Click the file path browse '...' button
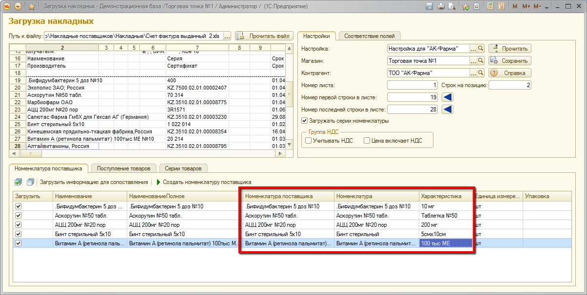This screenshot has width=587, height=295. pyautogui.click(x=227, y=36)
